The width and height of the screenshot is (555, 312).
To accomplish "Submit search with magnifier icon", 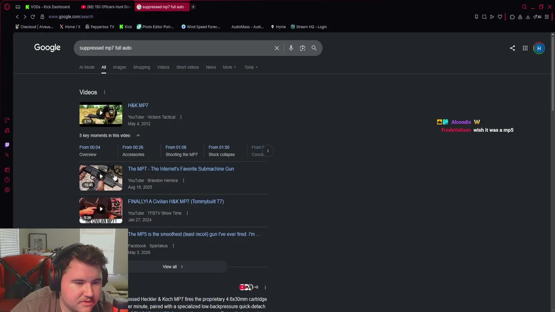I will [x=314, y=48].
